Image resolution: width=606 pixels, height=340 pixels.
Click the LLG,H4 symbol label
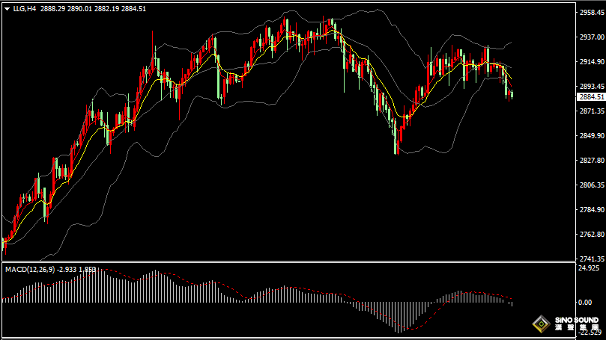pos(24,8)
